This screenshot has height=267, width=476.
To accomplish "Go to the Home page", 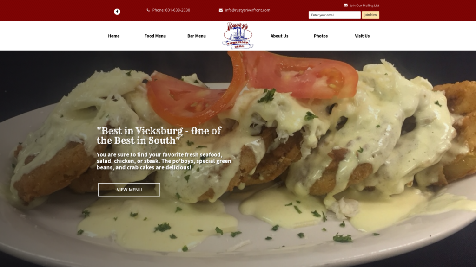I will 114,36.
